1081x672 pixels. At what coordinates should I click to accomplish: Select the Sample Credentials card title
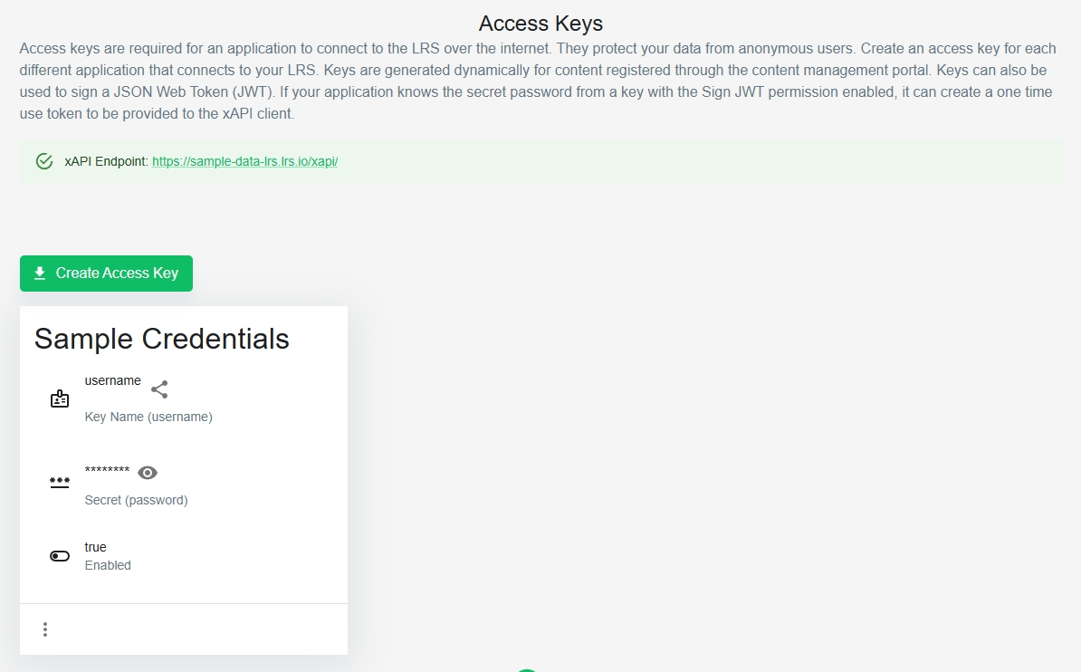pyautogui.click(x=162, y=339)
